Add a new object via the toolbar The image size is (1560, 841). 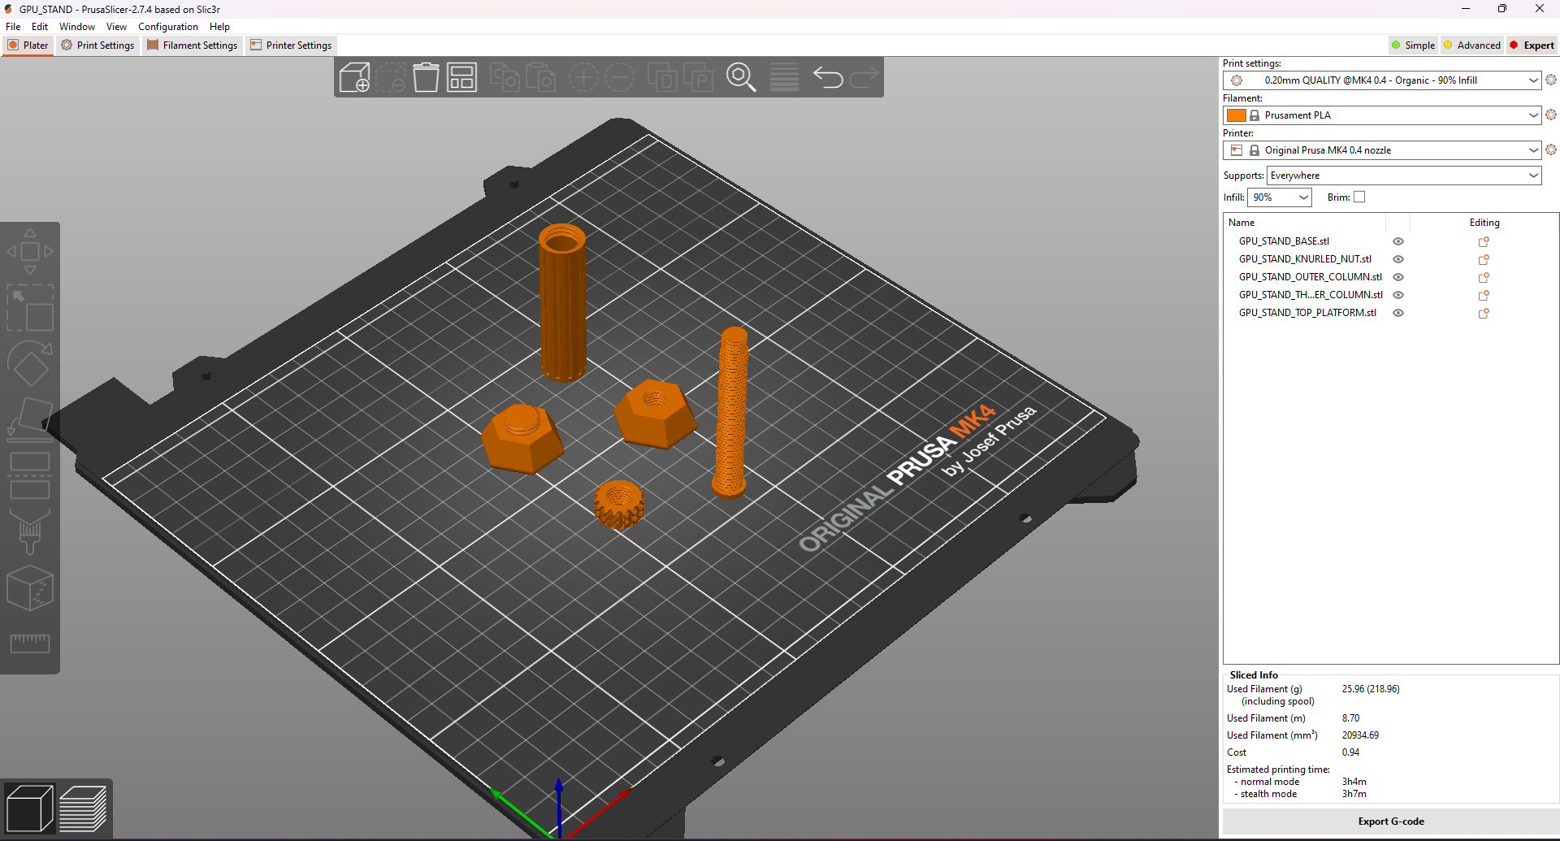click(x=355, y=77)
